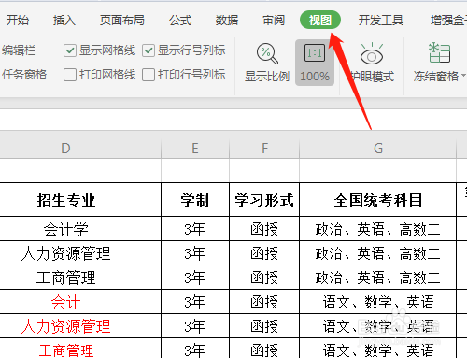
Task: Click 函授 in red 会计 row
Action: (x=264, y=302)
